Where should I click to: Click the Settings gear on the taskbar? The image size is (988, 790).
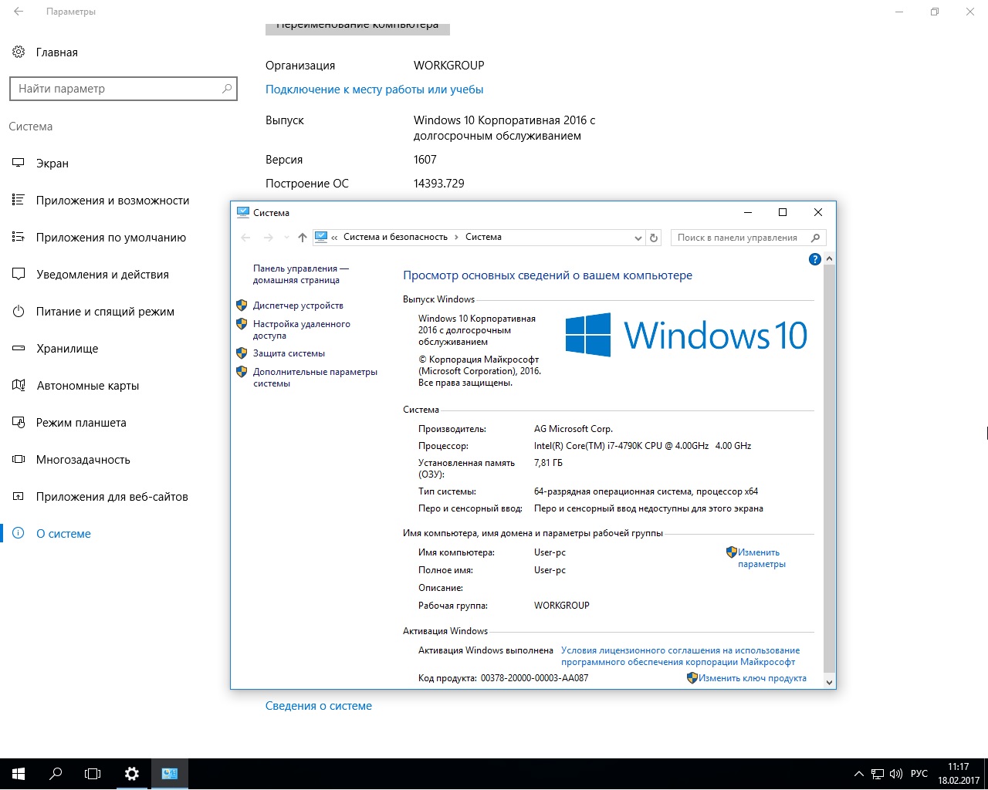(132, 773)
